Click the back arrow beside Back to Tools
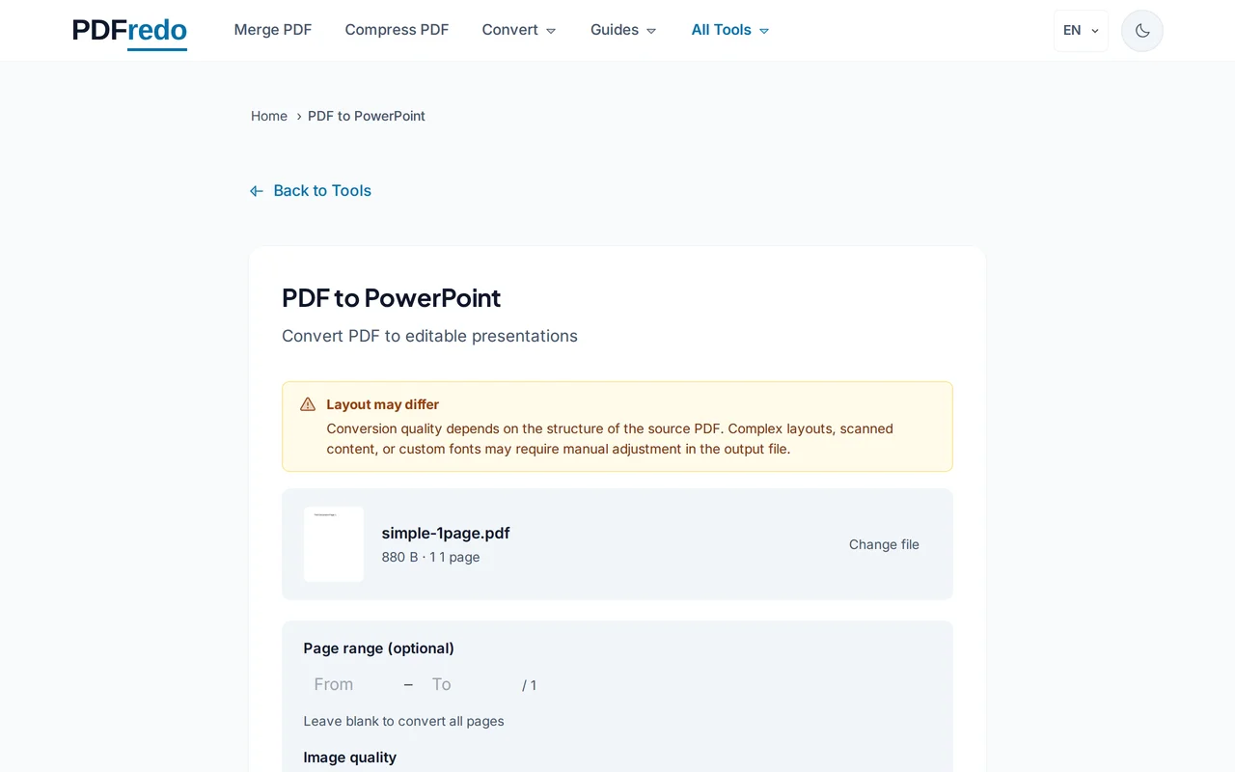Viewport: 1235px width, 772px height. coord(256,190)
